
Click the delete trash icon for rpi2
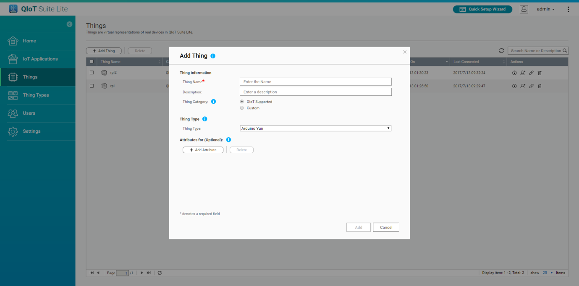pos(540,73)
